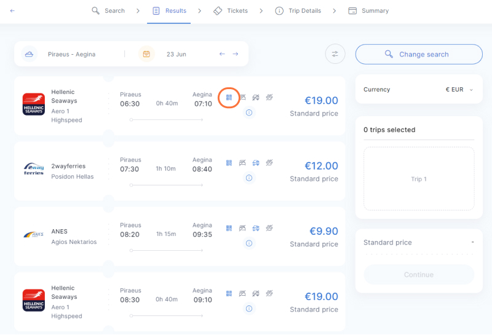The width and height of the screenshot is (492, 335).
Task: Click the no-pets paw icon on 06:30 trip
Action: 269,98
